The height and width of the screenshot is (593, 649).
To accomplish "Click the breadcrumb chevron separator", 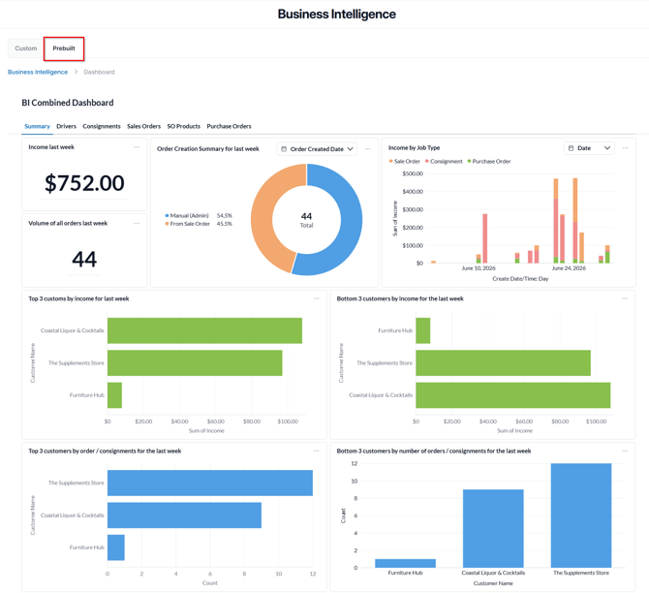I will (x=76, y=72).
